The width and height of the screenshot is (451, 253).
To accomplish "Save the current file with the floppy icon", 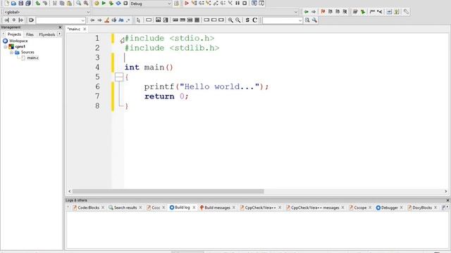I will [20, 4].
